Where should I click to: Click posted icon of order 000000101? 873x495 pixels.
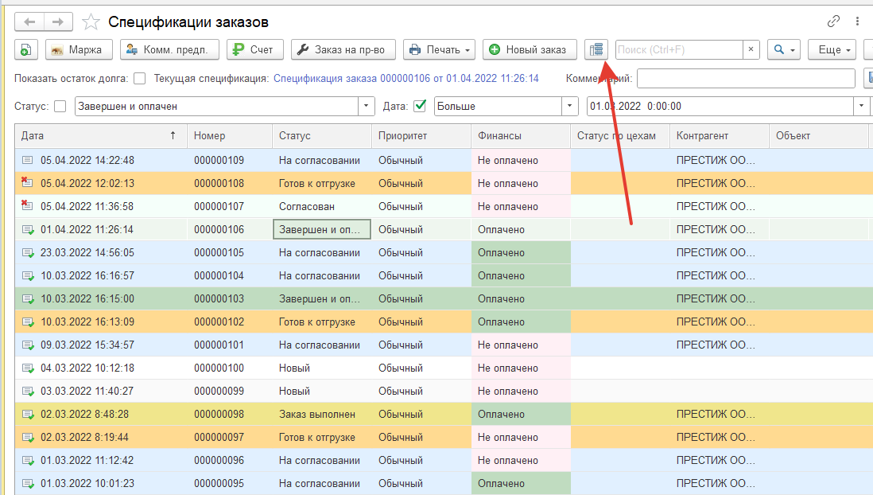pos(28,345)
